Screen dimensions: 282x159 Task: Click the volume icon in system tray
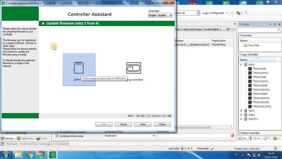click(259, 155)
